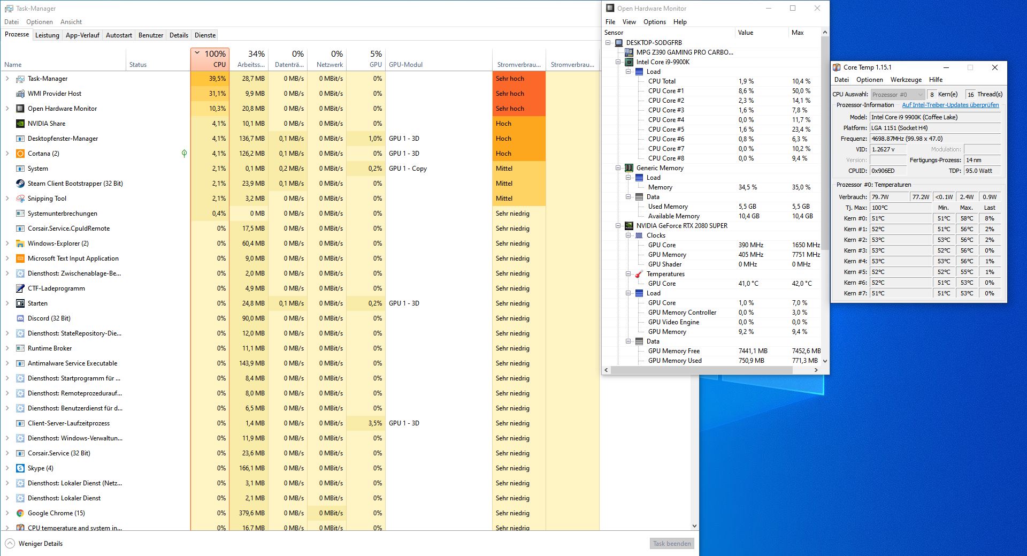This screenshot has width=1027, height=556.
Task: Click the Generic Memory chip icon
Action: coord(629,168)
